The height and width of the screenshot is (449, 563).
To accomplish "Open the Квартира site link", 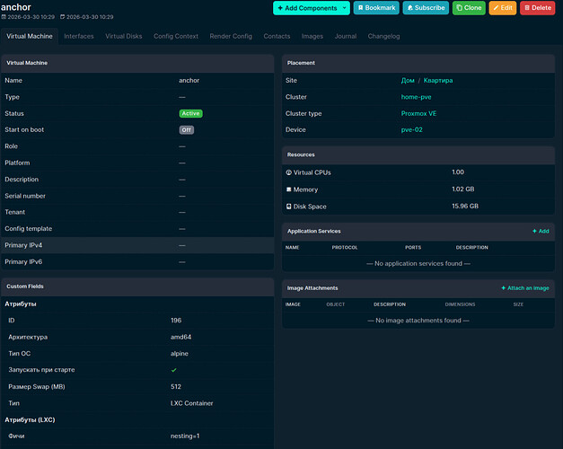I will point(438,81).
